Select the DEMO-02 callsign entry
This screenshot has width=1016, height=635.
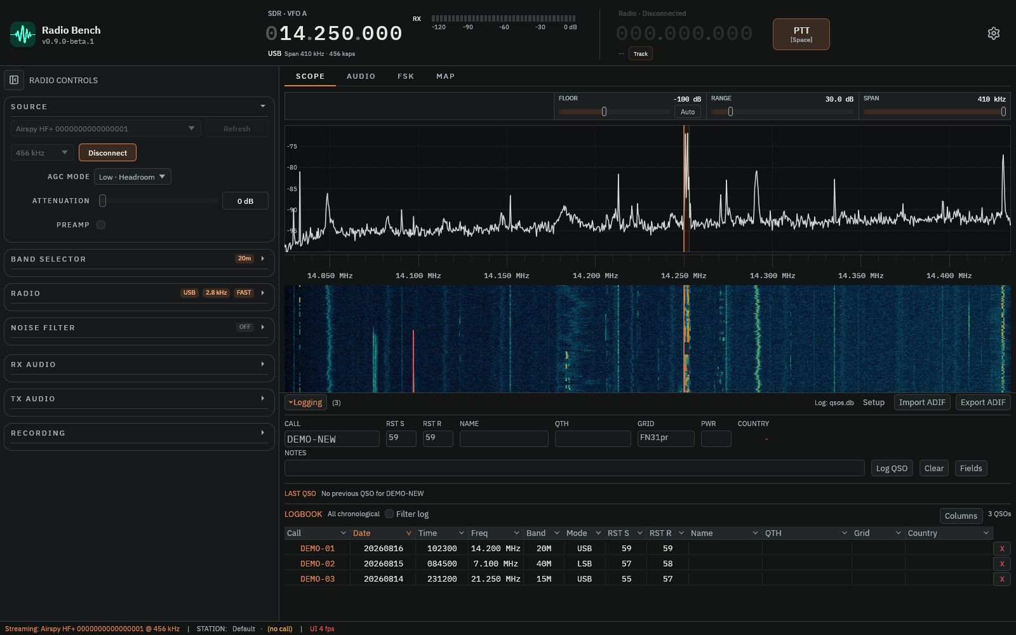(317, 564)
